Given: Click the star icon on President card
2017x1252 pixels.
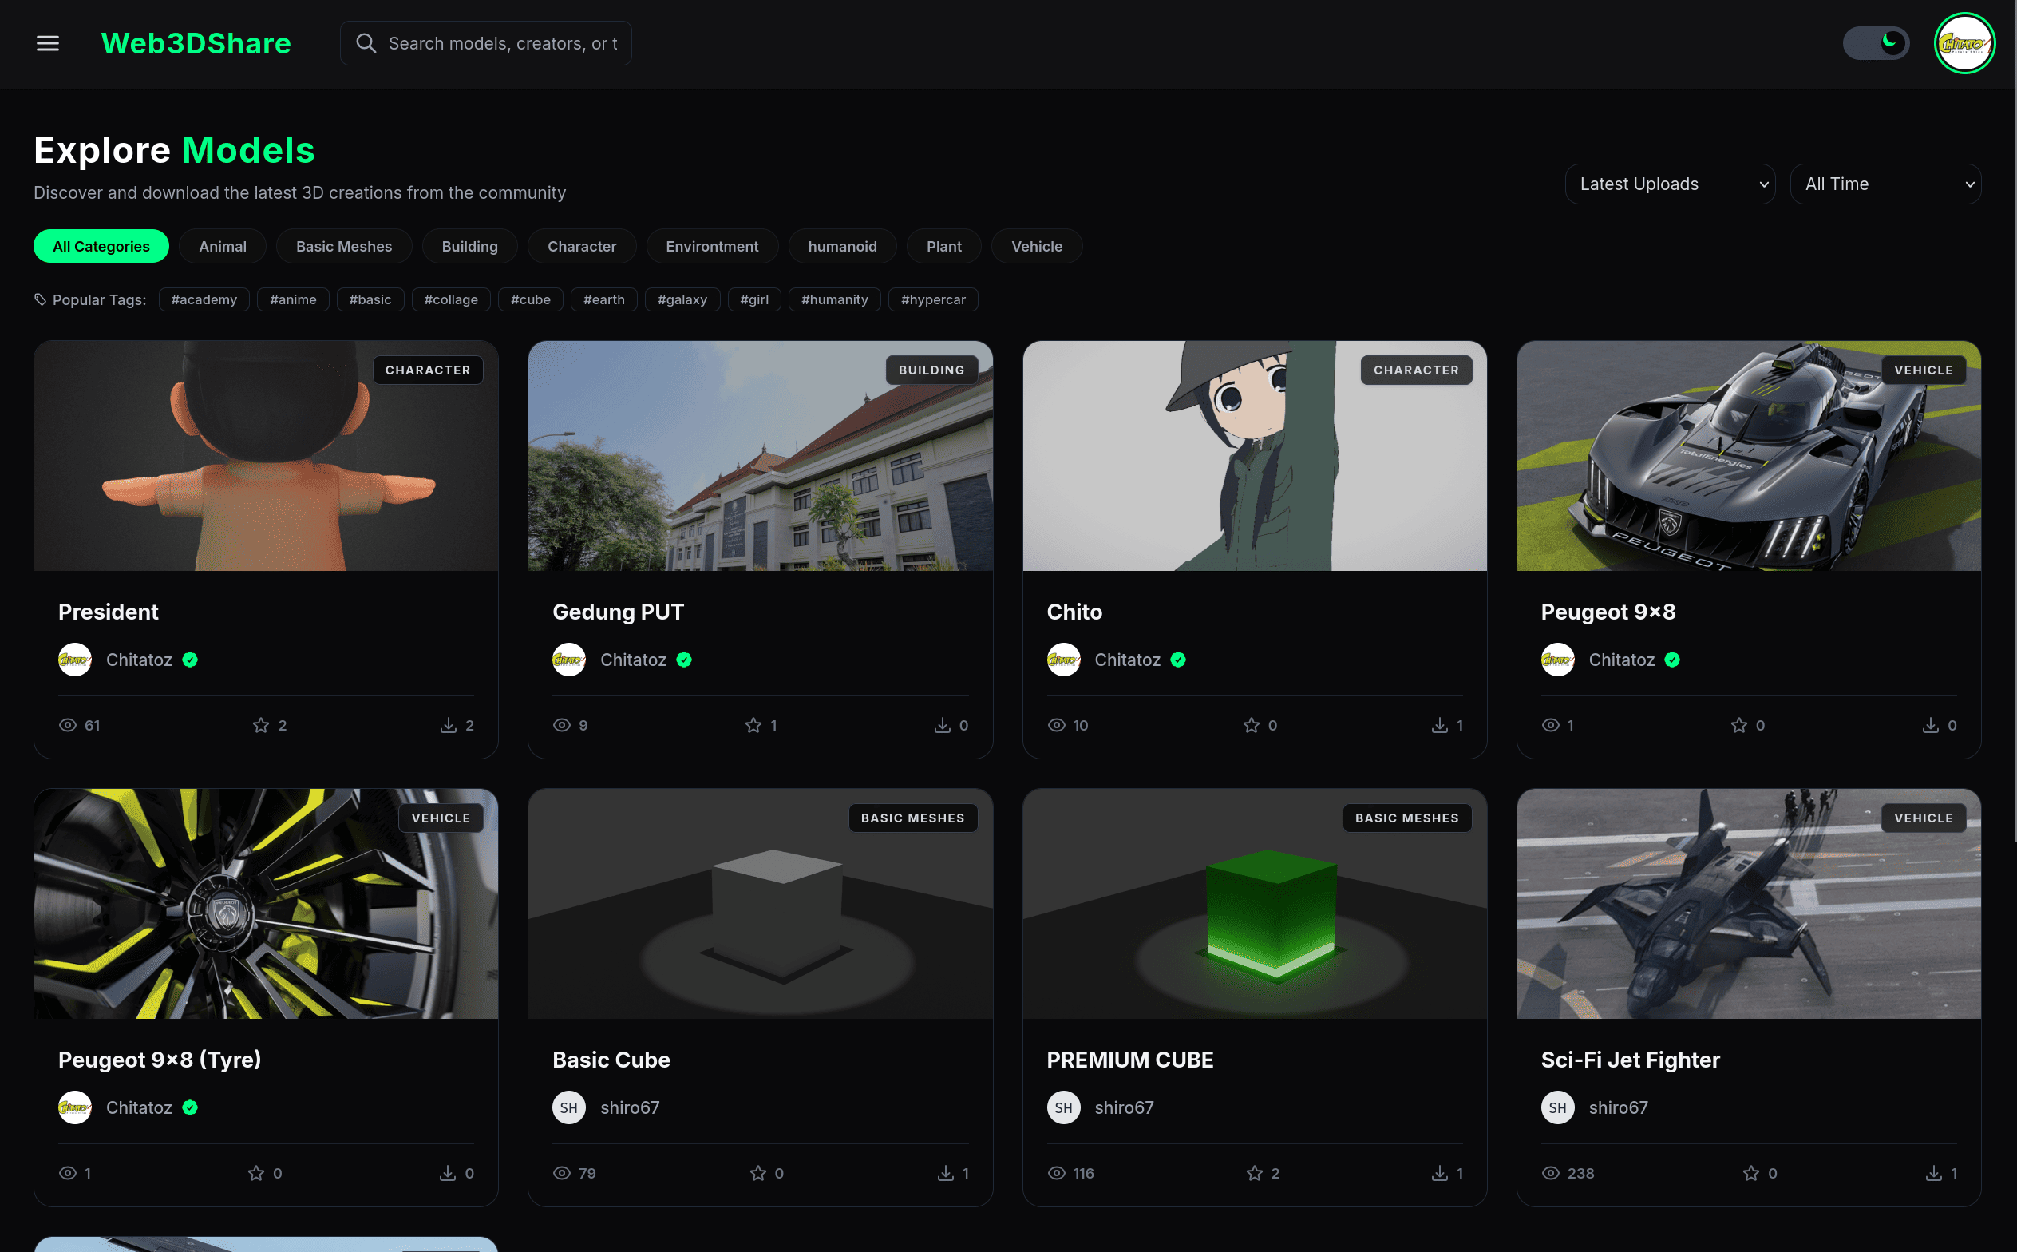Looking at the screenshot, I should [261, 725].
